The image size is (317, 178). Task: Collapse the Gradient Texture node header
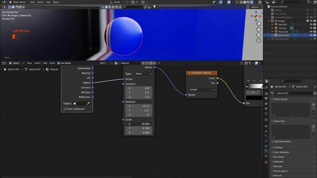click(189, 73)
